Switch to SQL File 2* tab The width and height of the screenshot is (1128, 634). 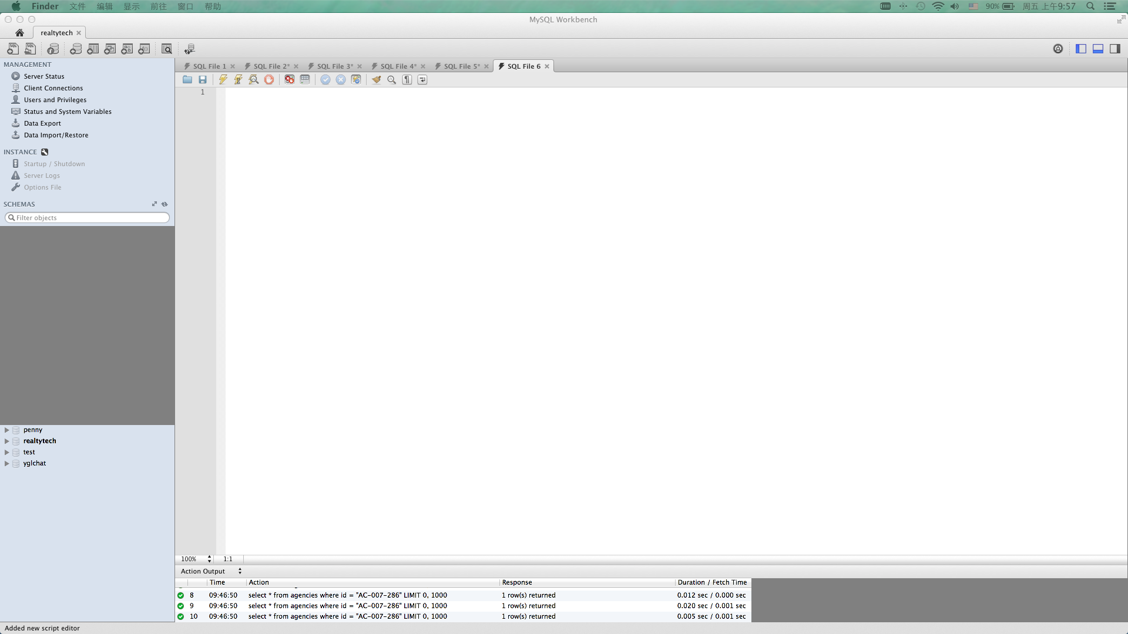click(x=271, y=66)
